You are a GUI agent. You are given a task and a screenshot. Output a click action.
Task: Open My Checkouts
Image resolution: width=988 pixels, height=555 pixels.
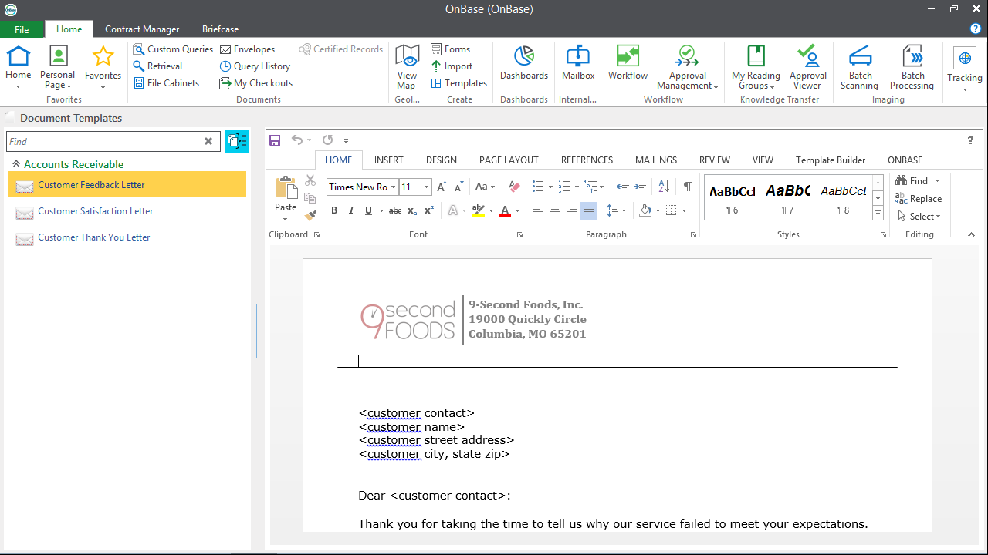255,83
